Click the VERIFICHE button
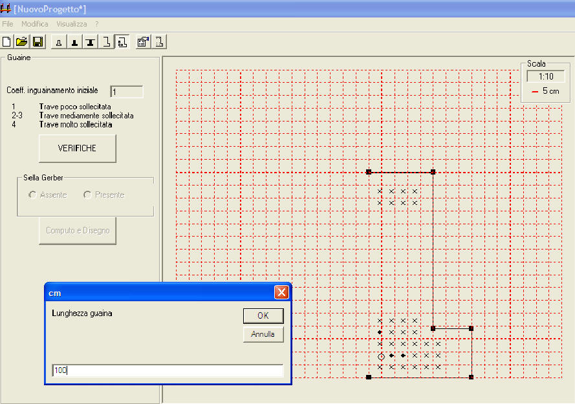Viewport: 575px width, 404px height. [77, 148]
